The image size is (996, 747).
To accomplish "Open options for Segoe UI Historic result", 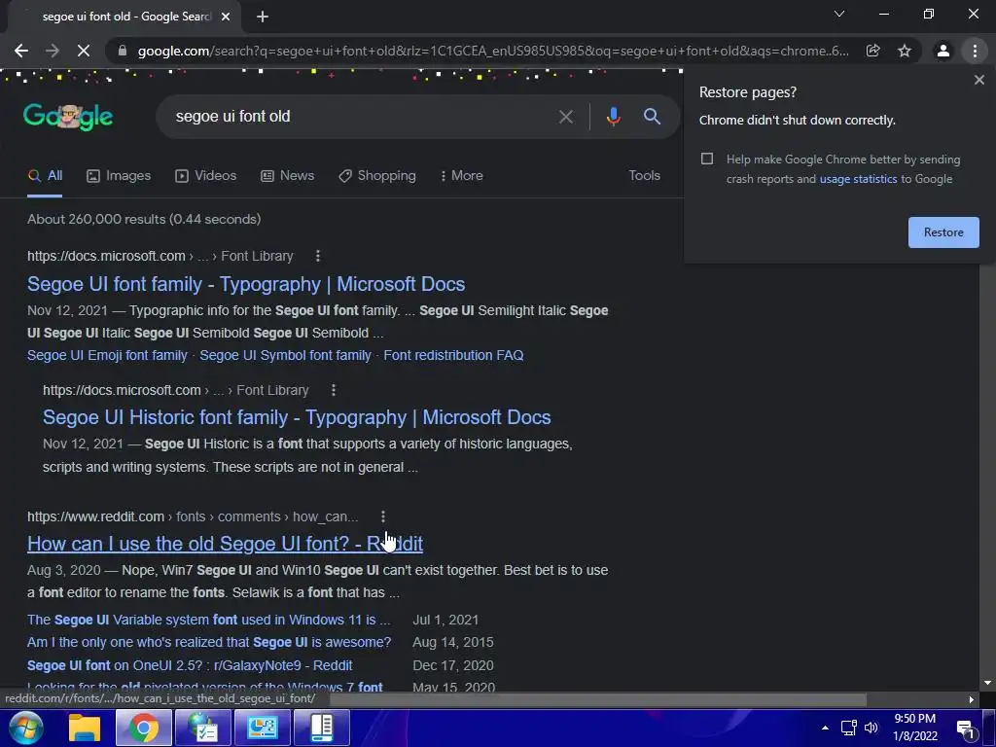I will [x=334, y=390].
